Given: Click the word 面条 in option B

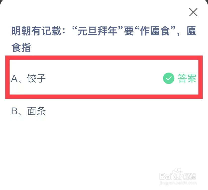Looking at the screenshot, I should tap(36, 111).
